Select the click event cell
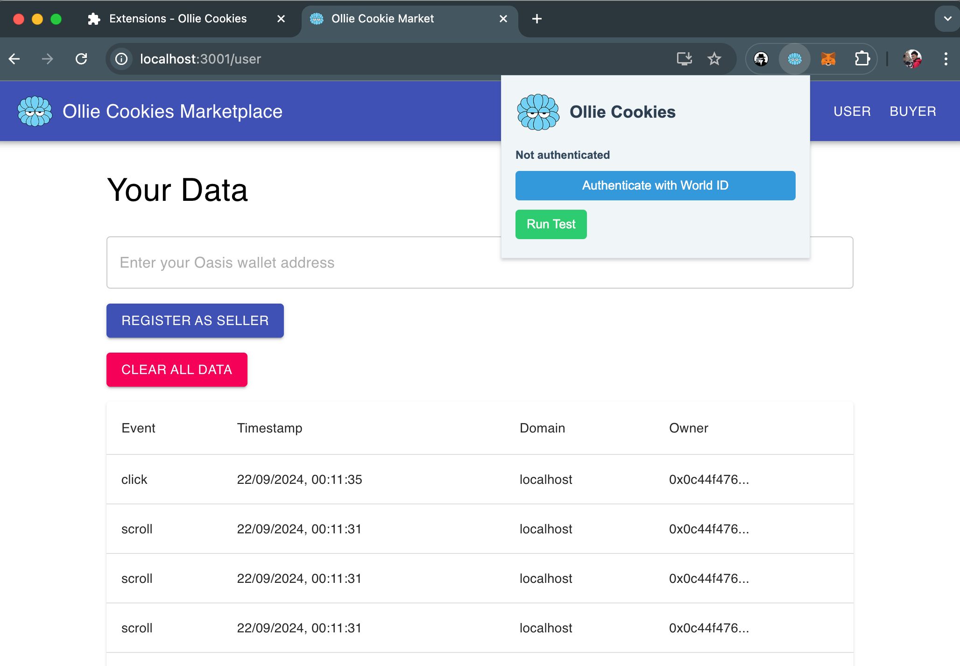The image size is (960, 666). [x=134, y=479]
